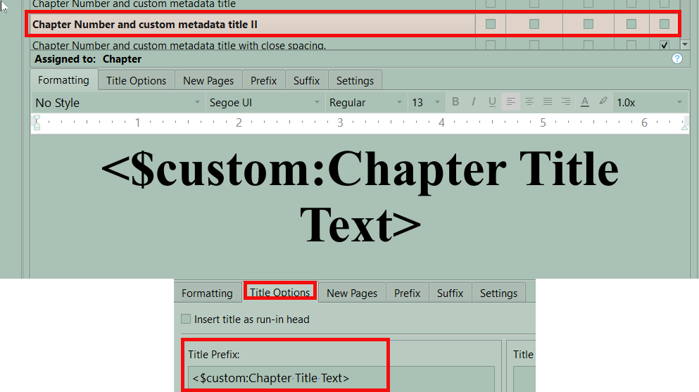699x392 pixels.
Task: Apply italic formatting to title text
Action: pyautogui.click(x=474, y=102)
